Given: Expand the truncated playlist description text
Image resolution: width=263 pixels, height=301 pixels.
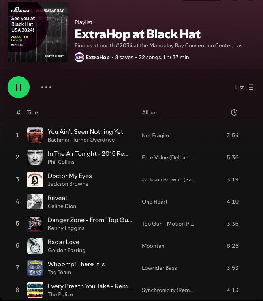Looking at the screenshot, I should (x=160, y=45).
